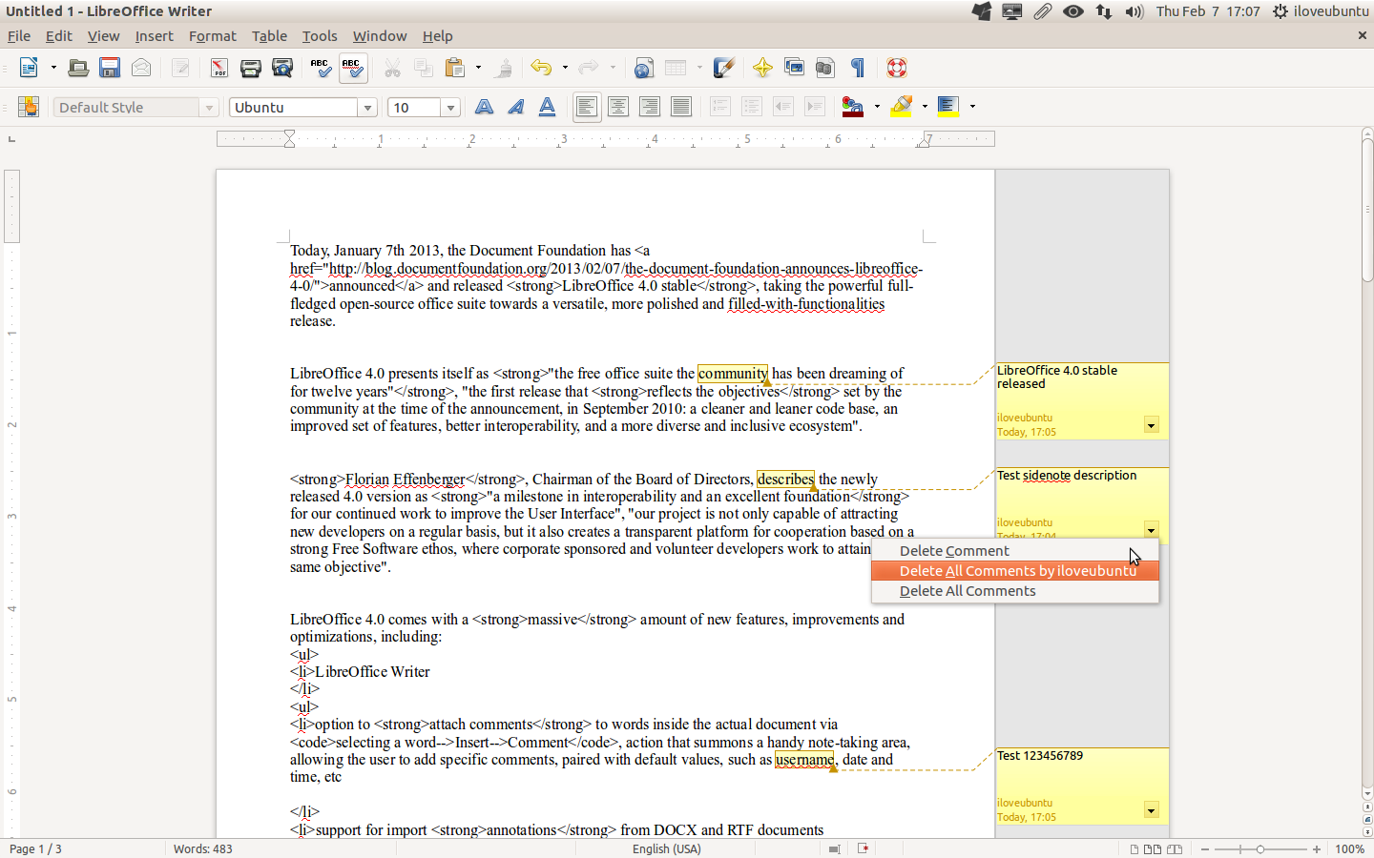This screenshot has height=858, width=1374.
Task: Apply the font color
Action: (x=853, y=107)
